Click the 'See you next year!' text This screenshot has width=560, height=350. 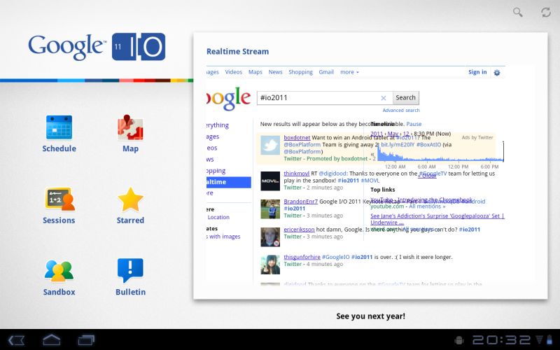pyautogui.click(x=371, y=316)
